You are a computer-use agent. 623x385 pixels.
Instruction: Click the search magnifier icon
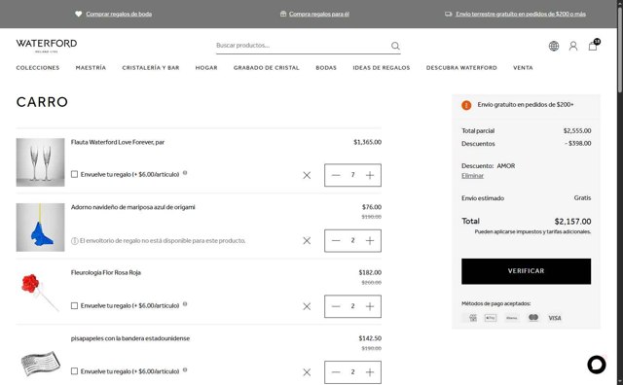[395, 46]
